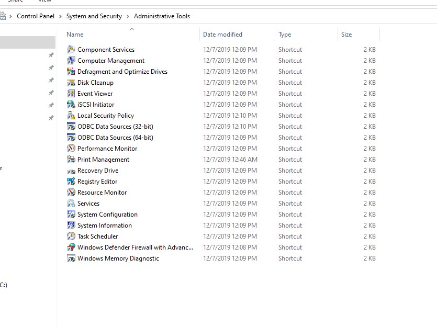
Task: Select the Component Services icon
Action: [x=71, y=50]
